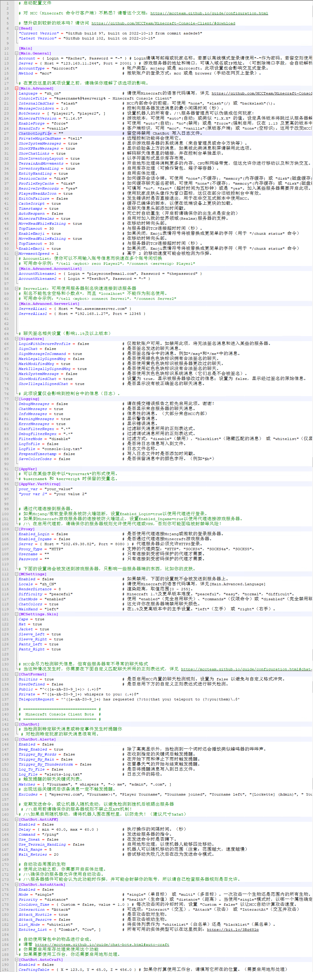
Task: Click the LoginWithSecureProfile key
Action: tap(44, 344)
